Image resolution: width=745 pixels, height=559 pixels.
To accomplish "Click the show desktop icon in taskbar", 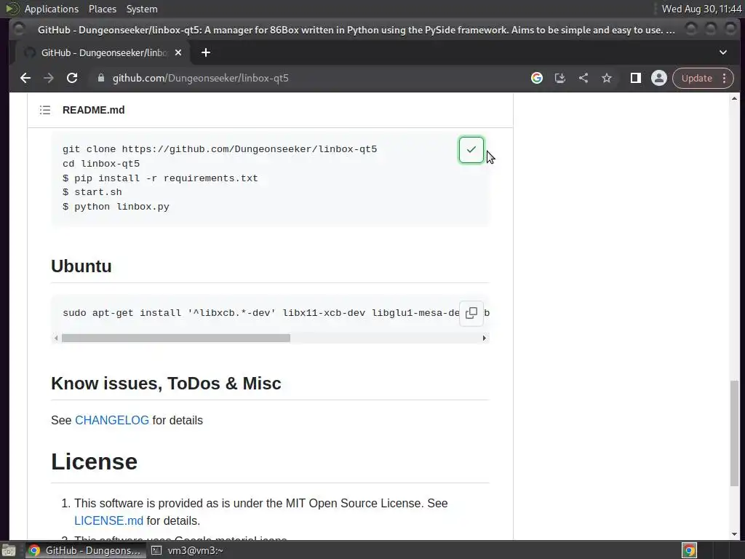I will pos(8,550).
